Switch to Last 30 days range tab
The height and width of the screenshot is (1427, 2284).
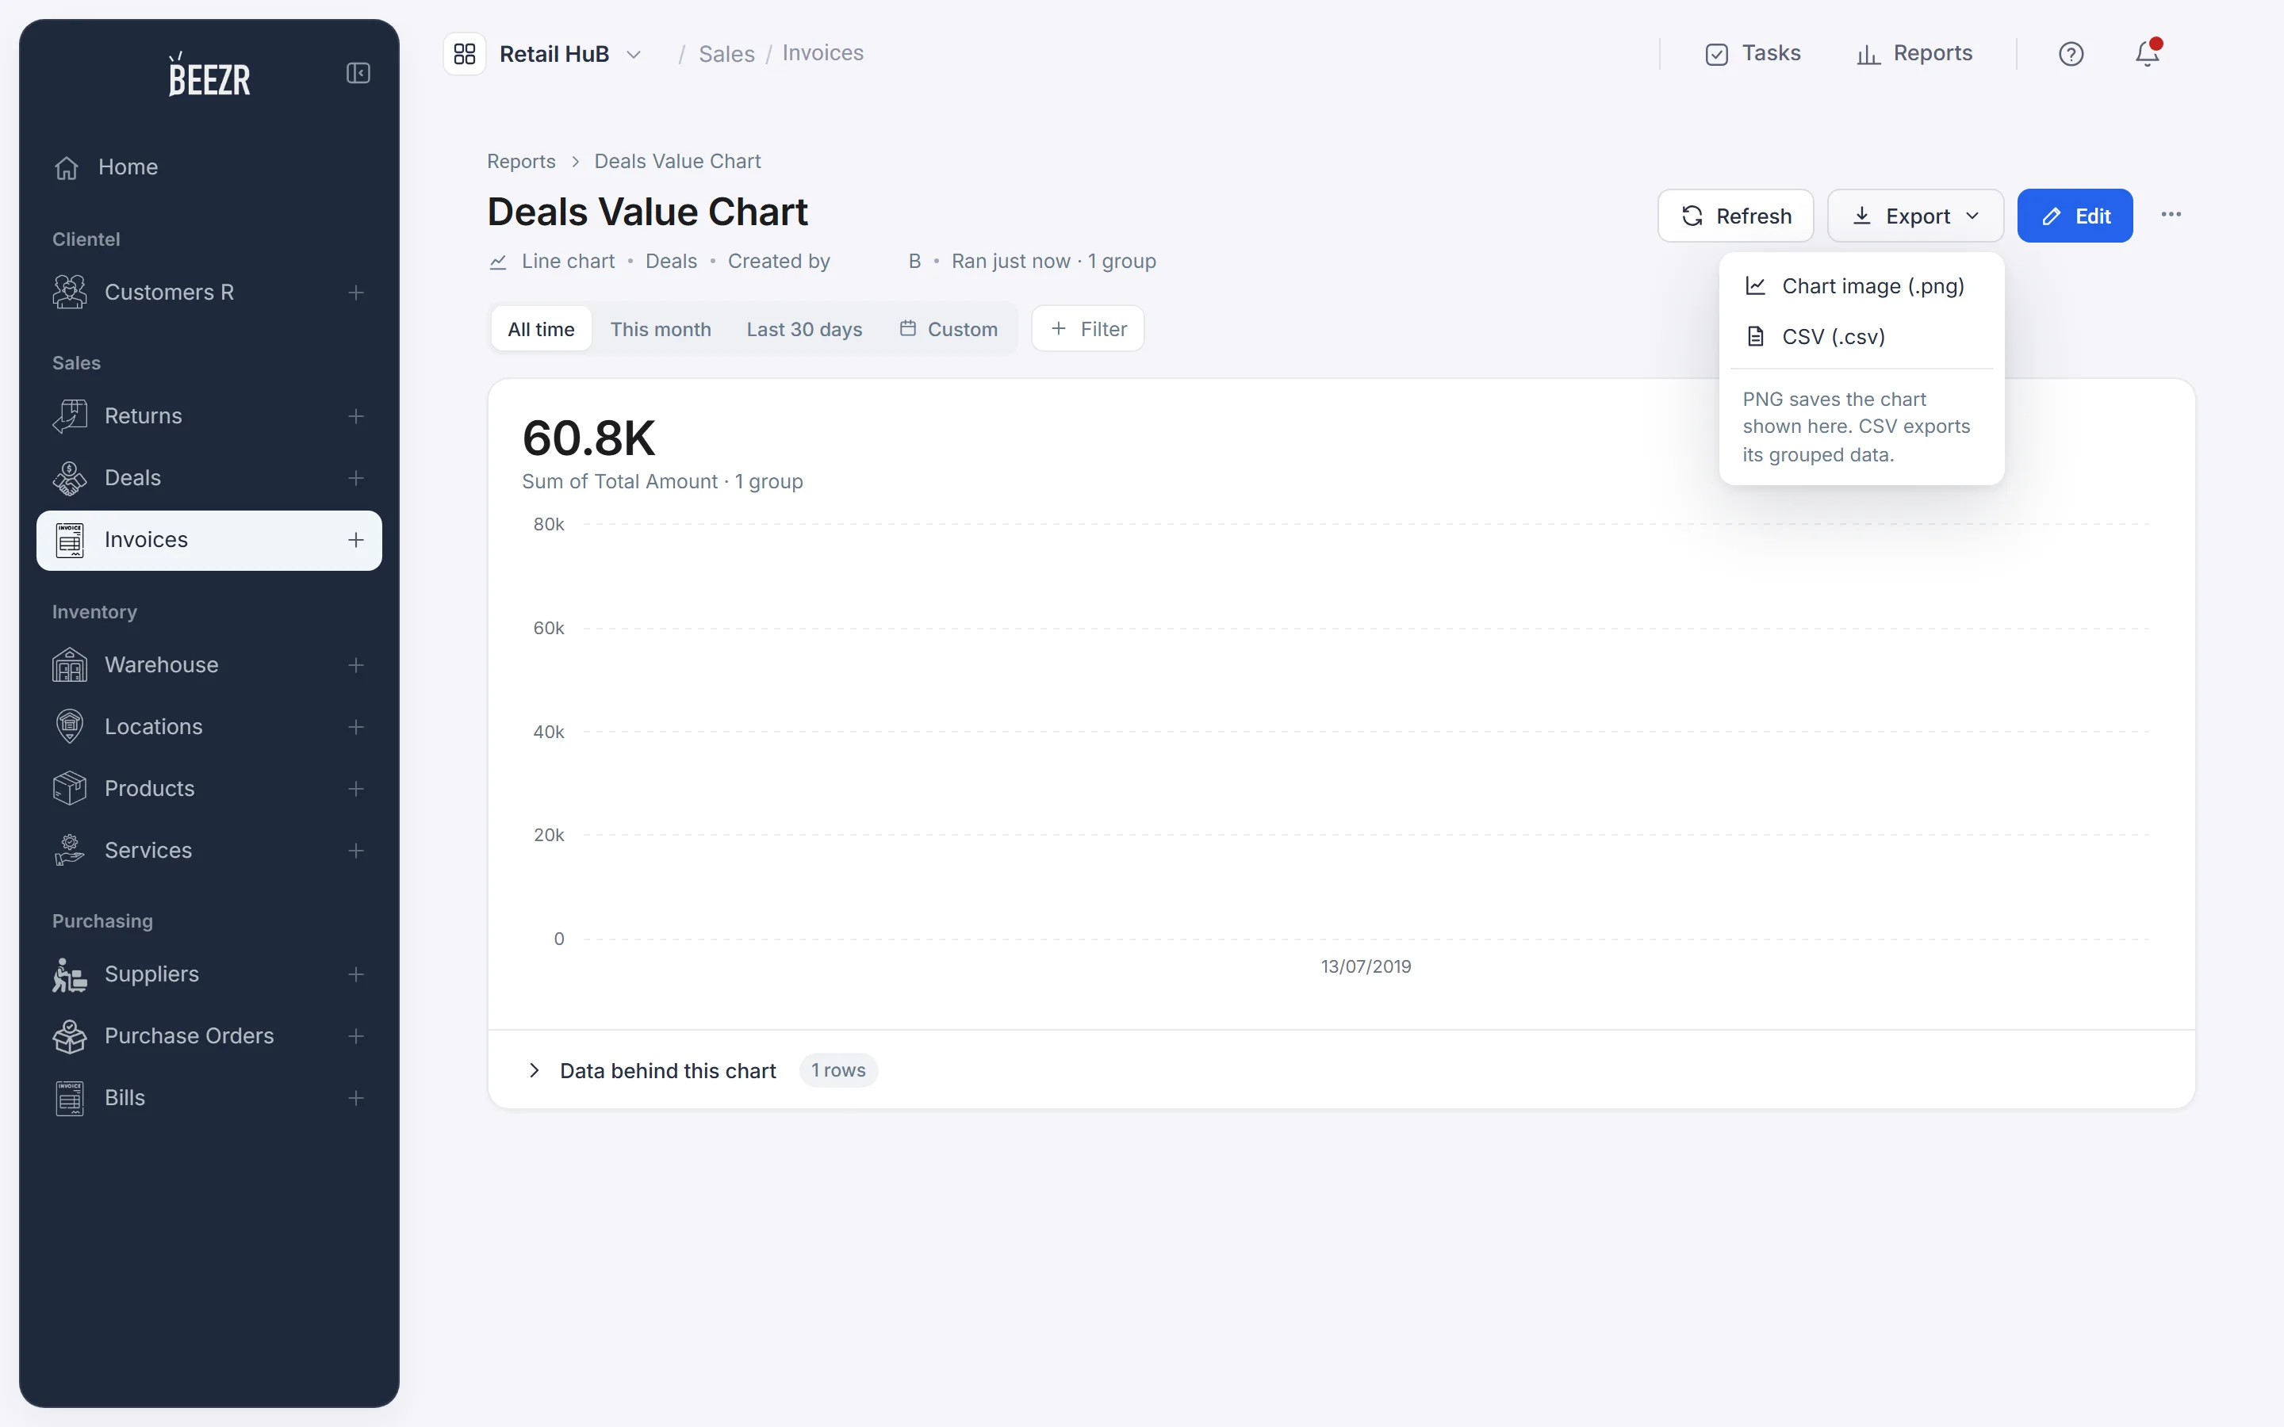click(804, 329)
